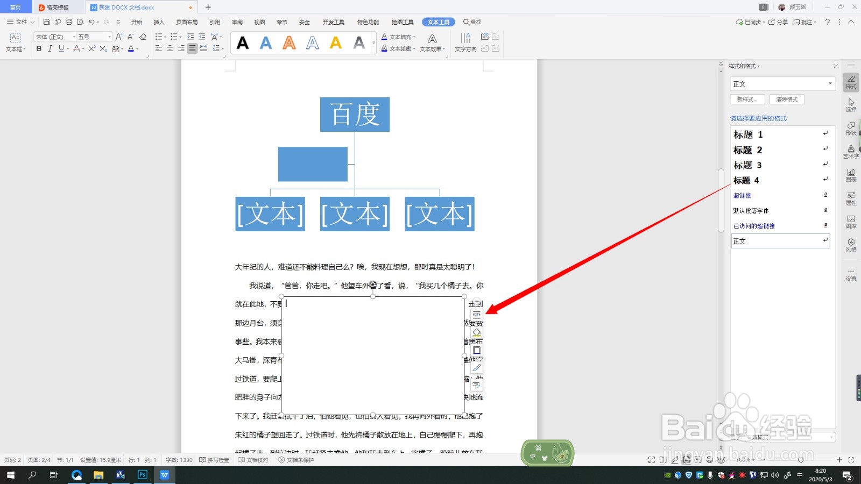
Task: Open the 绘图工具 Drawing Tools tab
Action: 403,22
